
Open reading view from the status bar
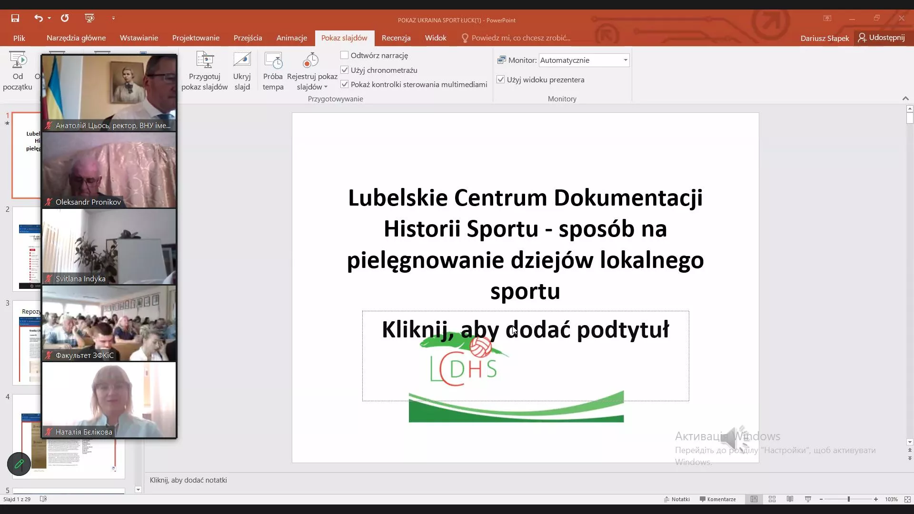tap(790, 499)
